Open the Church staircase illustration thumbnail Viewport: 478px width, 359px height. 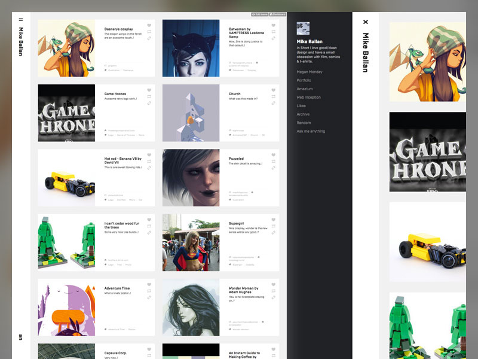pyautogui.click(x=191, y=113)
